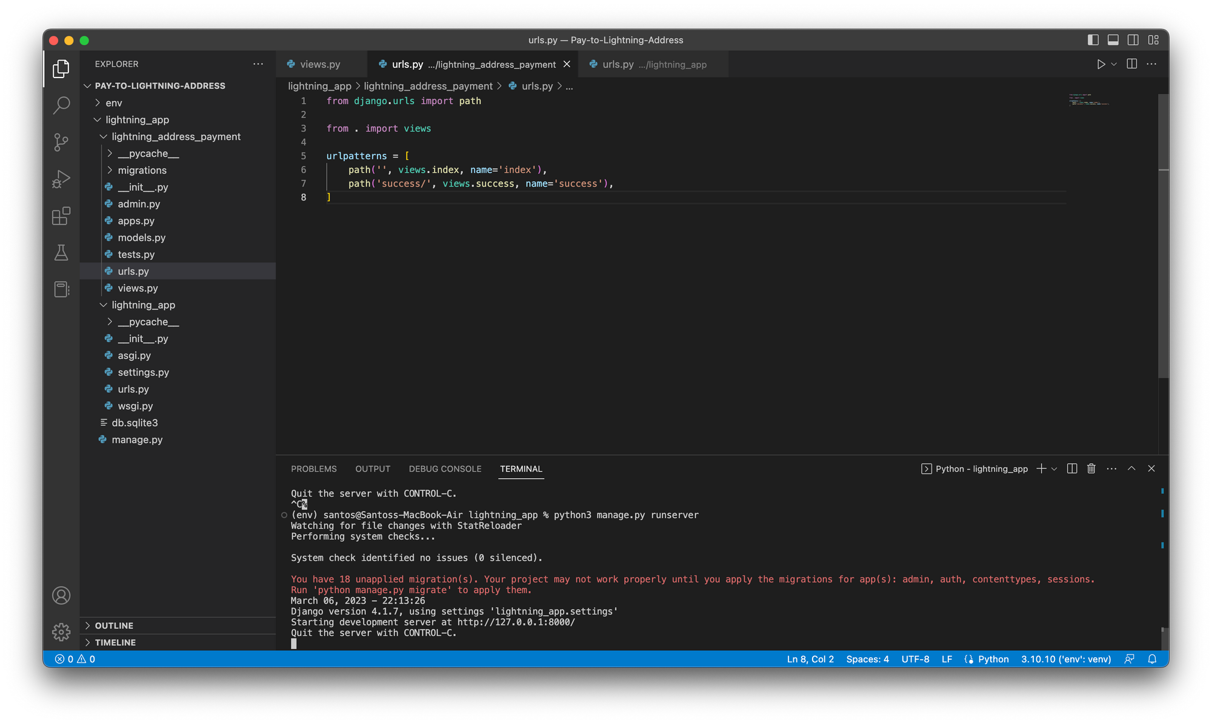The width and height of the screenshot is (1212, 724).
Task: Close the active urls.py tab
Action: tap(567, 64)
